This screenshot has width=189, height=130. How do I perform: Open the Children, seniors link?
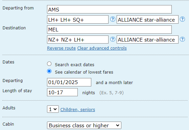pos(78,110)
